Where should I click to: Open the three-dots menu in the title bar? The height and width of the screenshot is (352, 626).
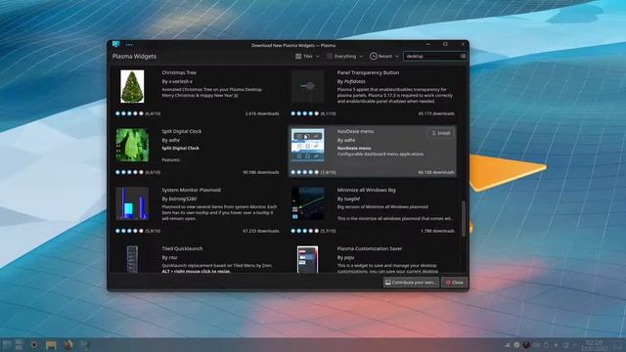pos(129,45)
